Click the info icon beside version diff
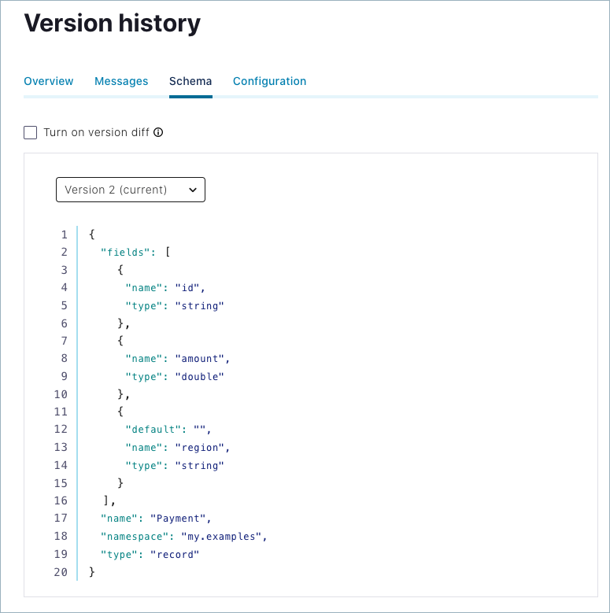The height and width of the screenshot is (613, 610). (x=158, y=132)
